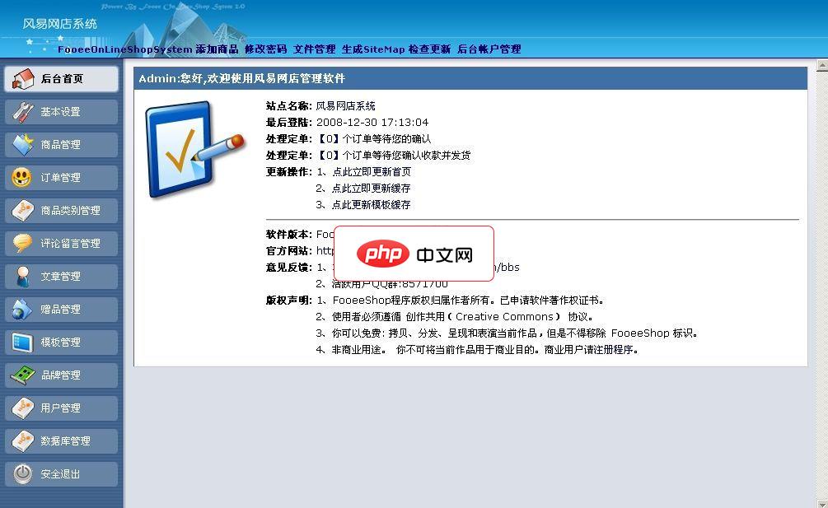Click the 赠品管理 gift management icon
This screenshot has height=508, width=828.
pyautogui.click(x=21, y=309)
